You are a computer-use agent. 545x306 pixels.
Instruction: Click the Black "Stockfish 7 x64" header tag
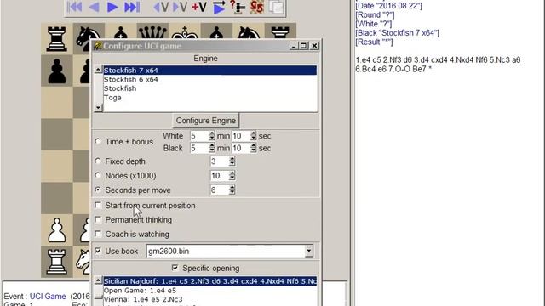[x=398, y=33]
